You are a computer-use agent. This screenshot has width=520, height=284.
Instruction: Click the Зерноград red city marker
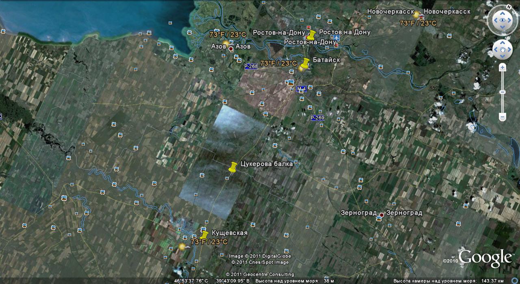point(381,215)
